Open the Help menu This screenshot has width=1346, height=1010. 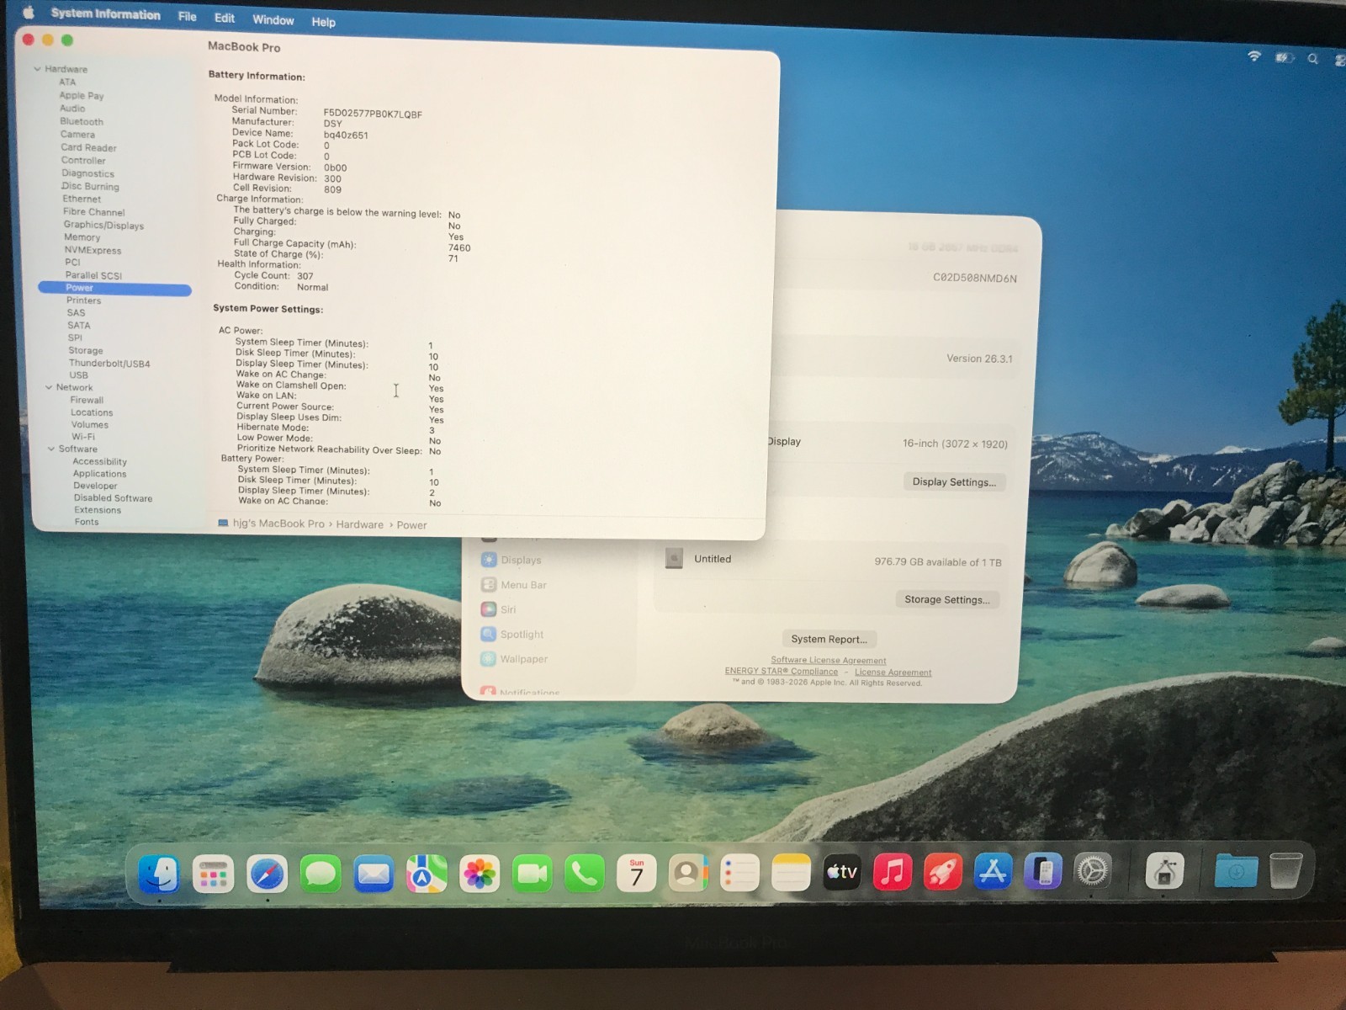coord(323,22)
